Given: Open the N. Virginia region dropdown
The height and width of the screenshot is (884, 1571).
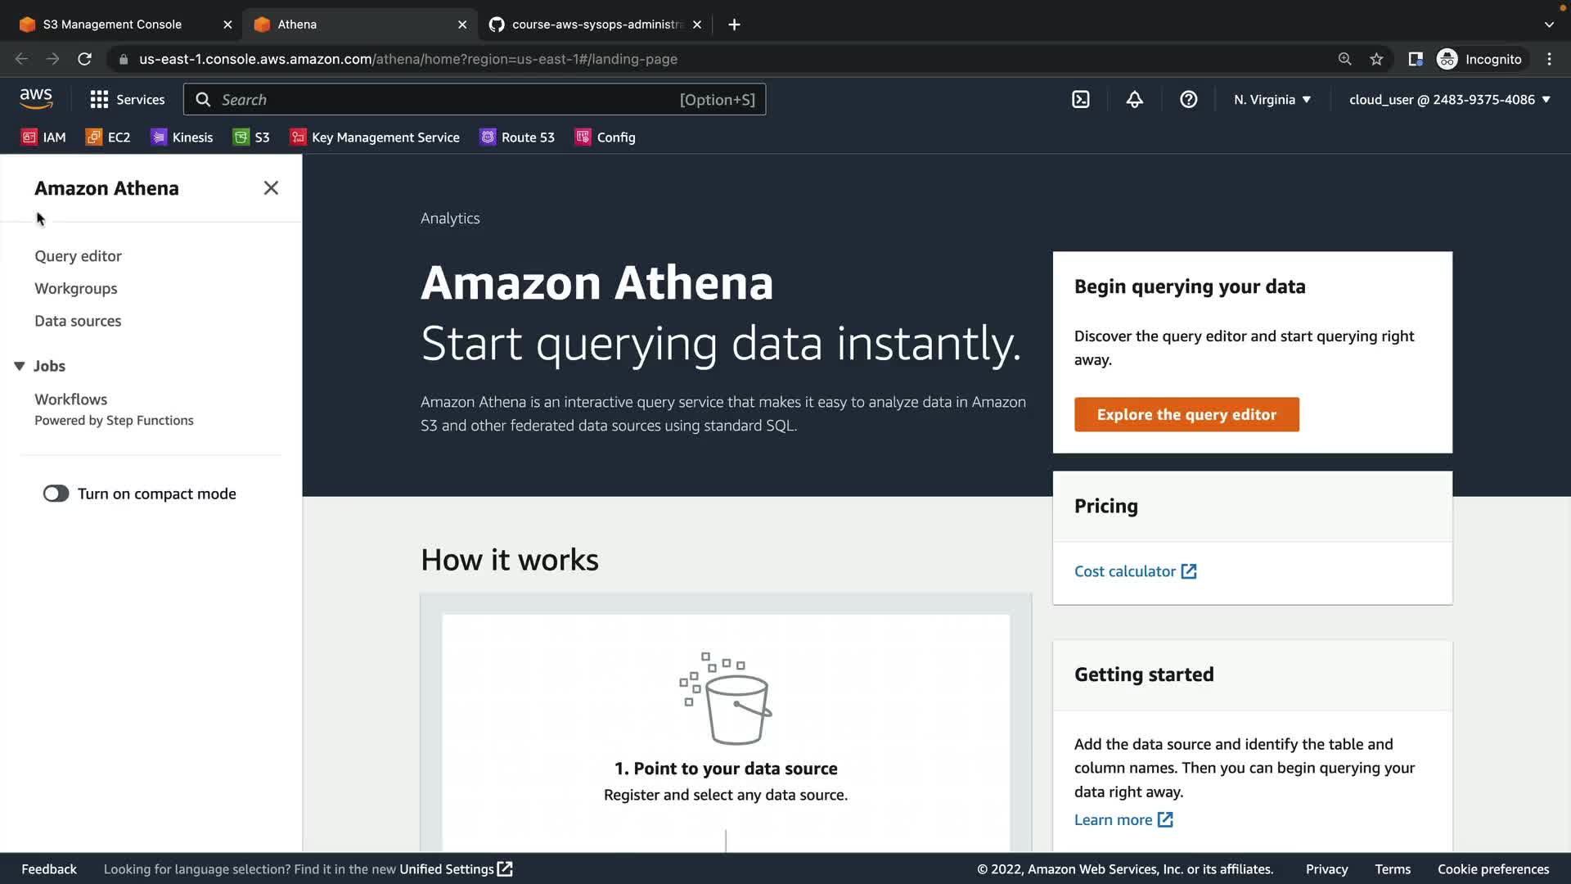Looking at the screenshot, I should coord(1272,100).
